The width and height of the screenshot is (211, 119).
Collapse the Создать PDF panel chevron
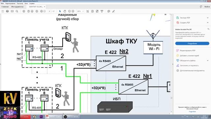point(208,23)
